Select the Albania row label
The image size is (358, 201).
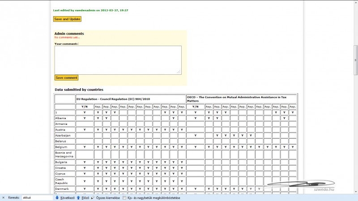(x=60, y=118)
